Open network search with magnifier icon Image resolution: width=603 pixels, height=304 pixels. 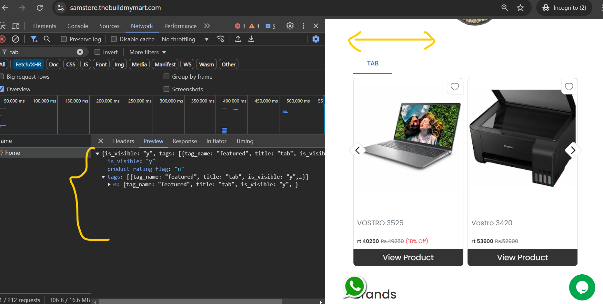pos(47,39)
